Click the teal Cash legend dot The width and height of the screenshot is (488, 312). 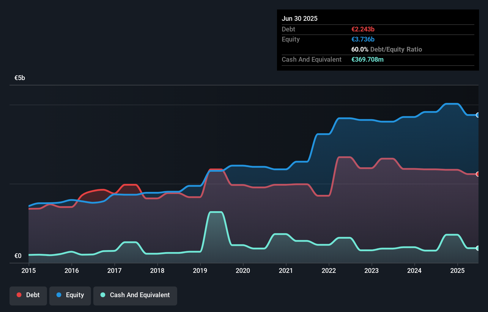tap(103, 295)
